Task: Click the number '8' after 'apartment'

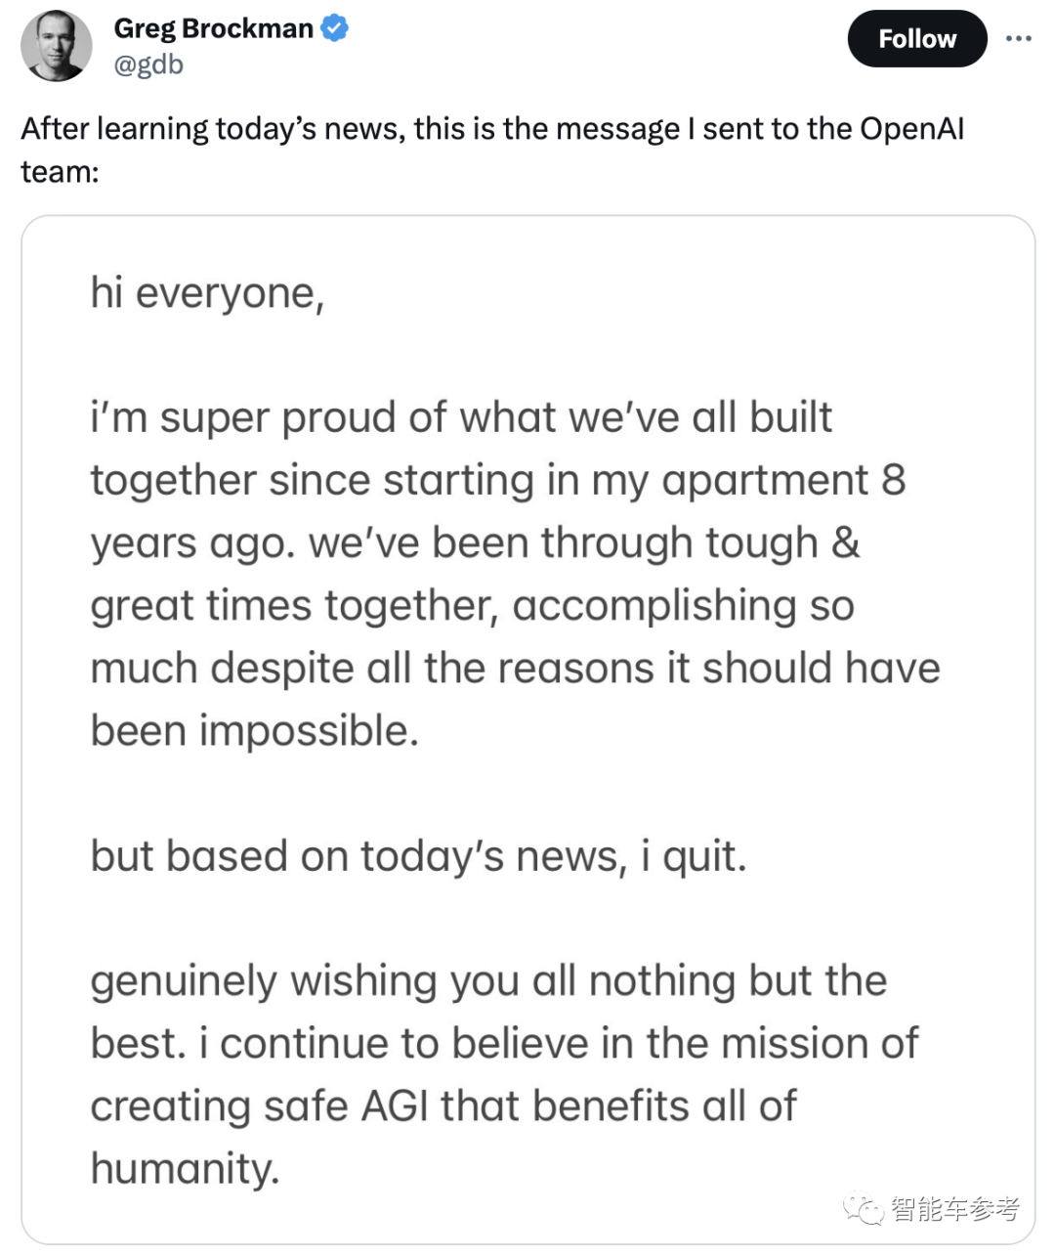Action: click(893, 480)
